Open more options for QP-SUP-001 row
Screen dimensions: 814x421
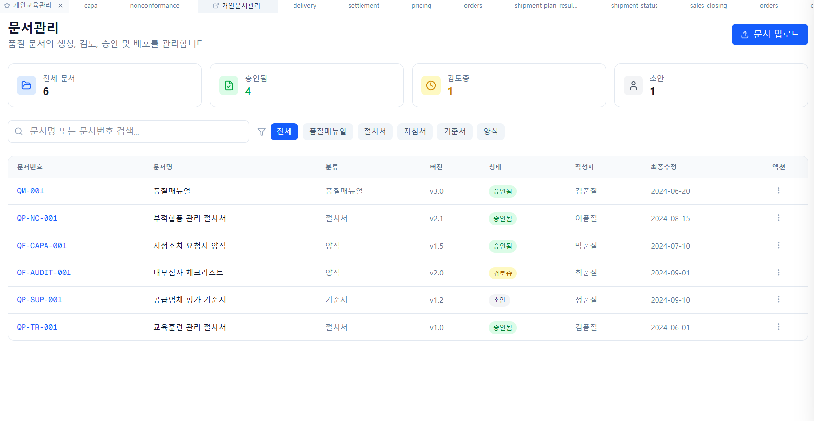click(x=778, y=299)
